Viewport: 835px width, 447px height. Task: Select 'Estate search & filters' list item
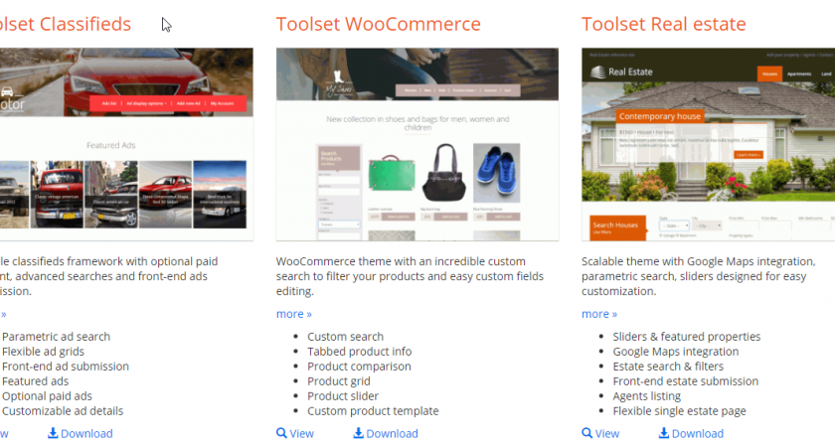tap(668, 367)
